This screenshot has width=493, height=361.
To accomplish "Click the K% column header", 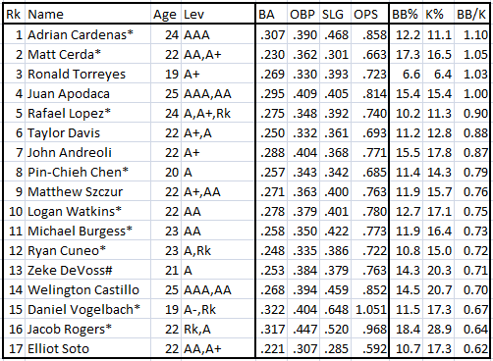I will click(x=439, y=14).
